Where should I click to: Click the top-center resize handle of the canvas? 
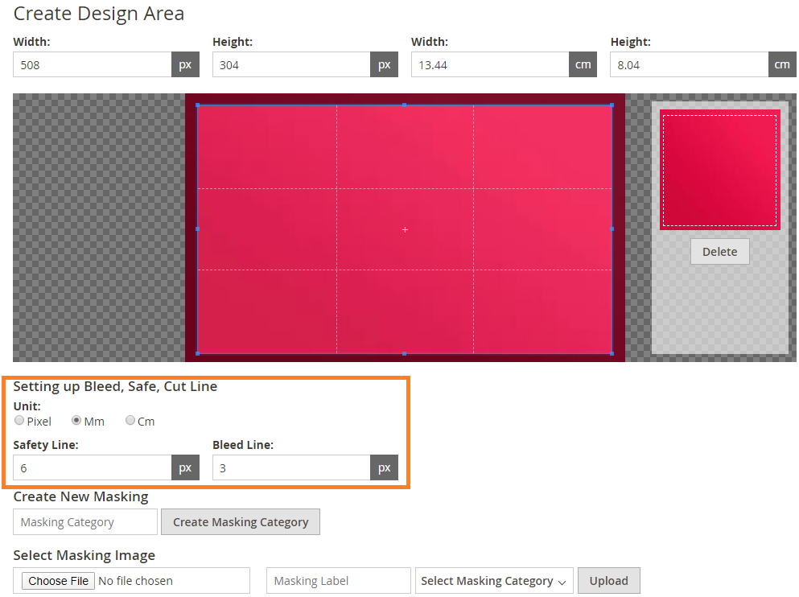coord(403,104)
